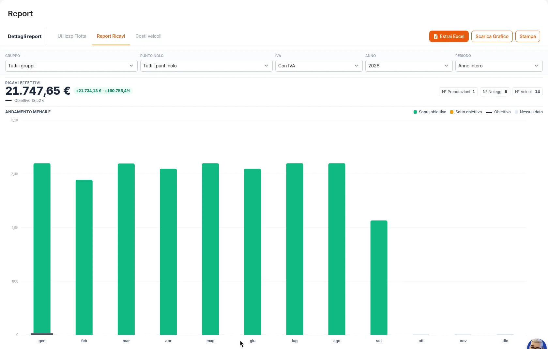This screenshot has height=349, width=548.
Task: Click the dic axis label
Action: click(x=505, y=341)
